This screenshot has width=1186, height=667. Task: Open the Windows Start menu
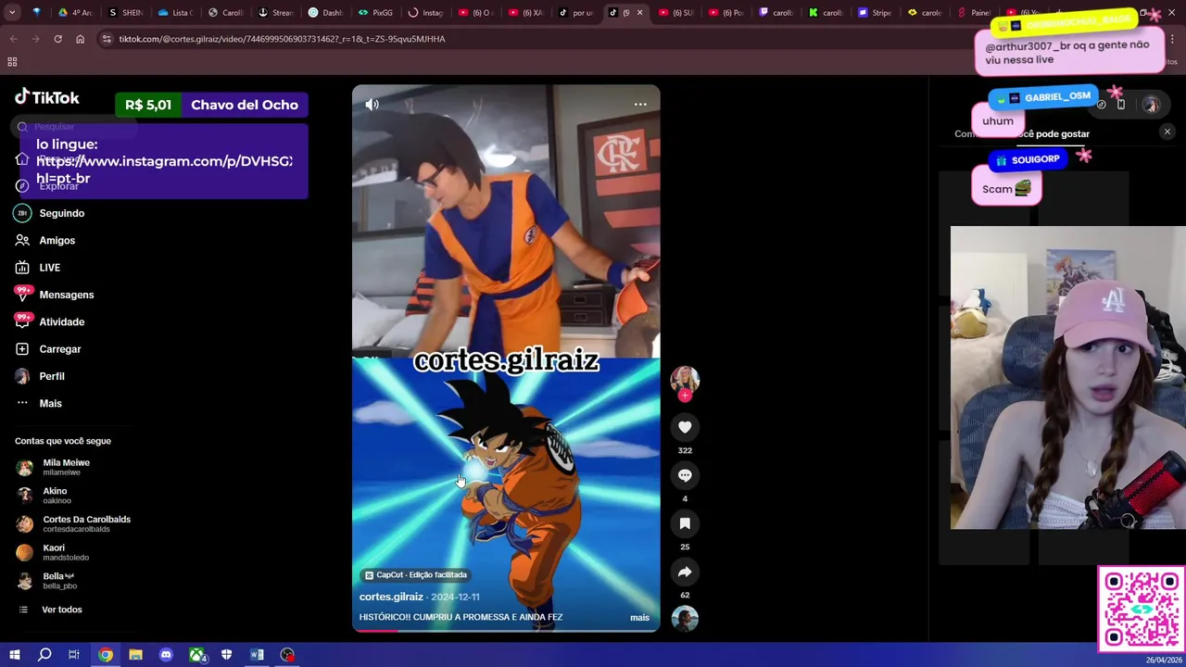(x=14, y=655)
